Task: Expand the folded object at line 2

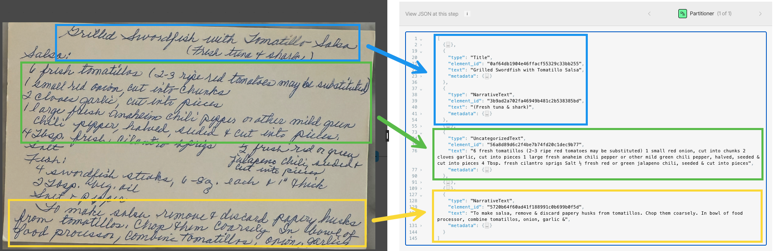Action: pyautogui.click(x=421, y=45)
